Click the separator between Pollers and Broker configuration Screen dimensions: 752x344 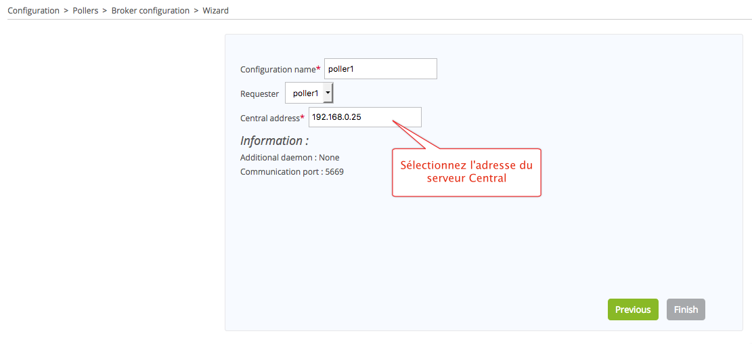105,11
